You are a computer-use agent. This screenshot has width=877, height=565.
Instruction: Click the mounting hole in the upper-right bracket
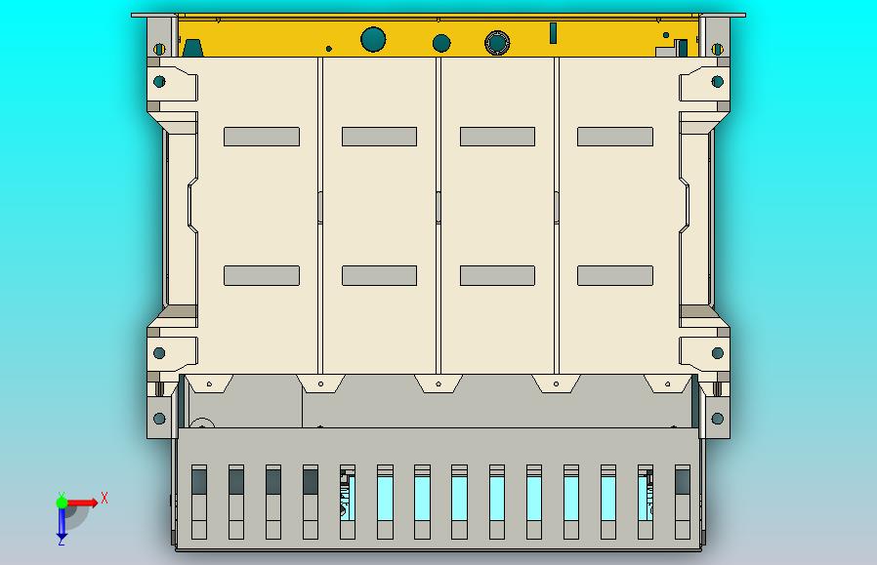pyautogui.click(x=718, y=82)
